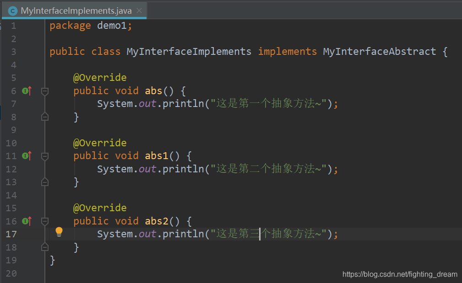462x283 pixels.
Task: Click the MyInterfaceAbstract interface name
Action: click(380, 52)
